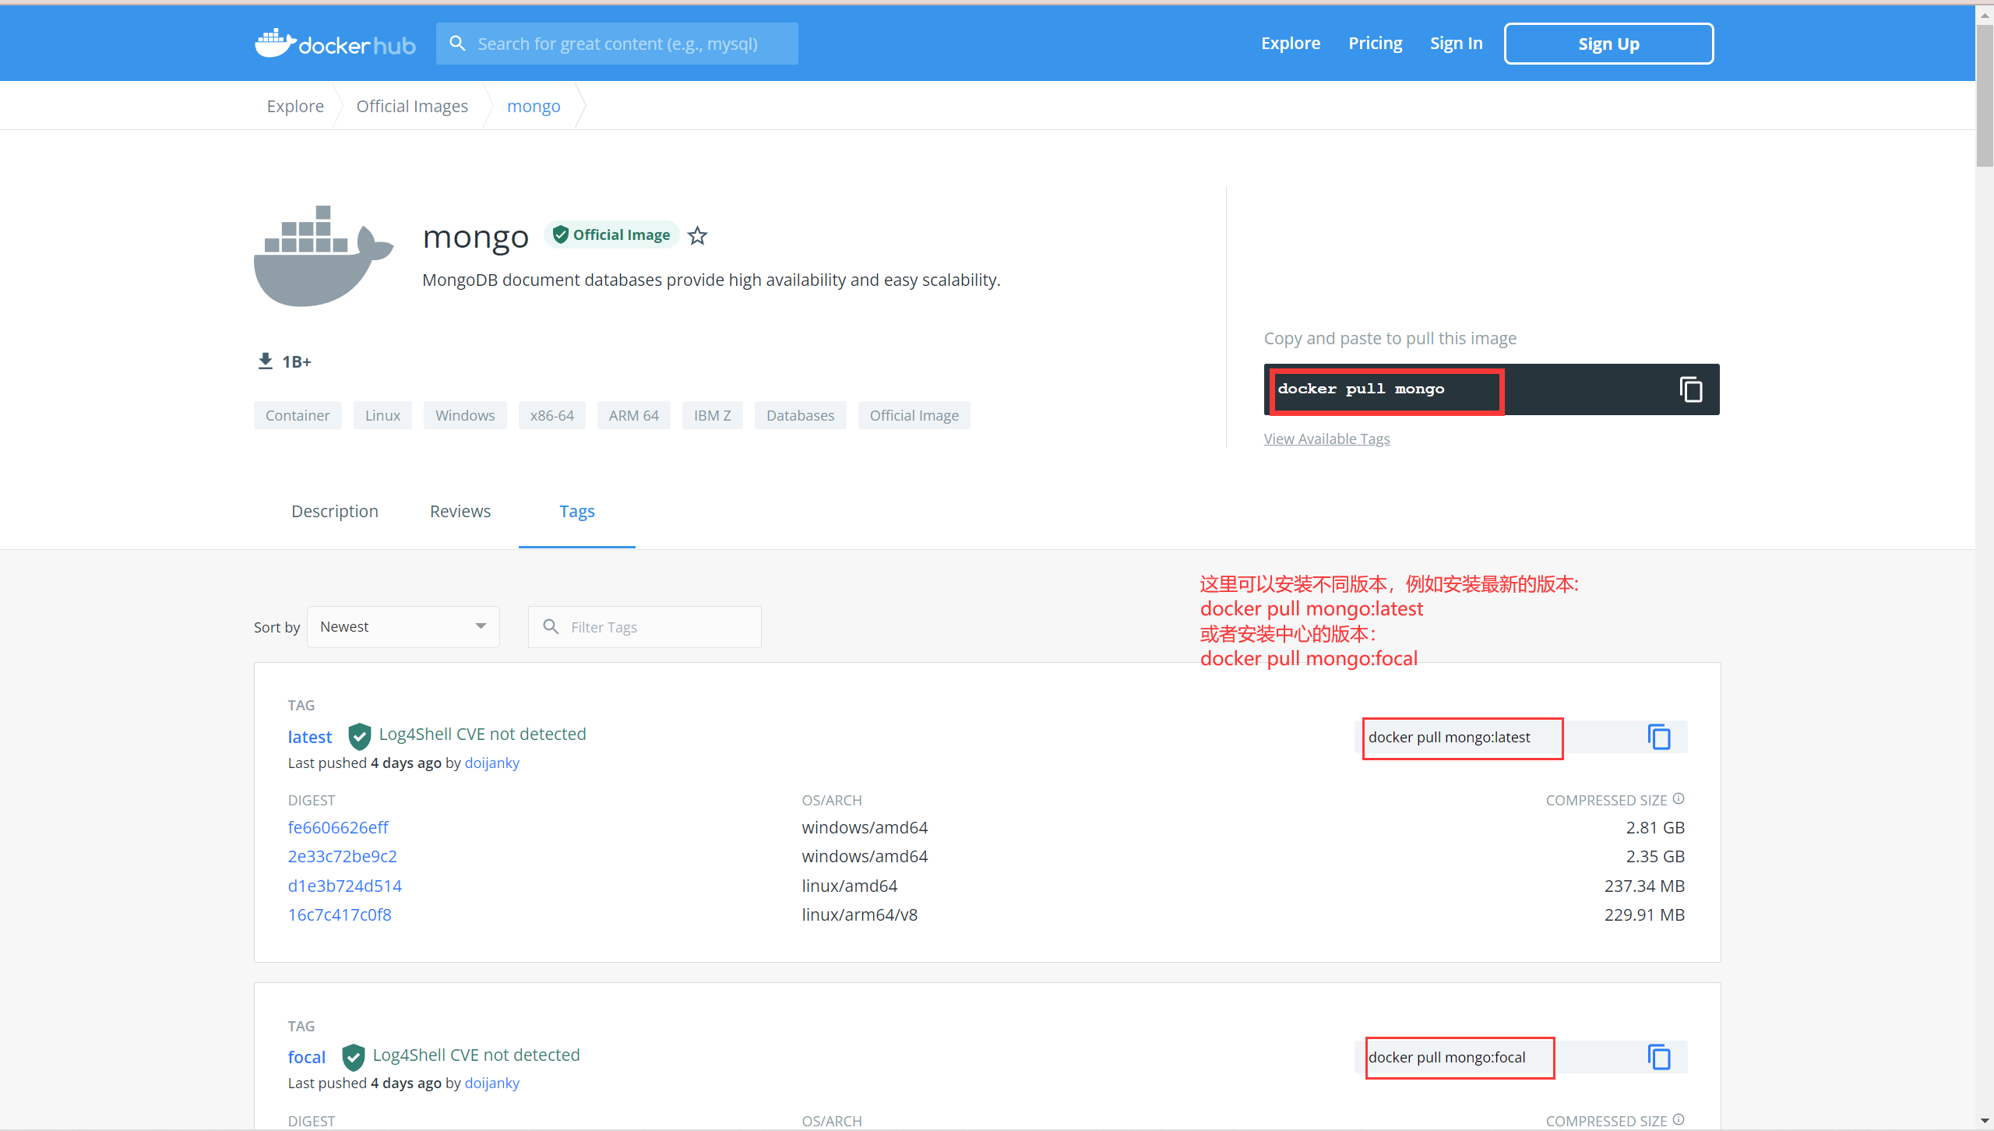
Task: Click the download count icon
Action: (x=266, y=361)
